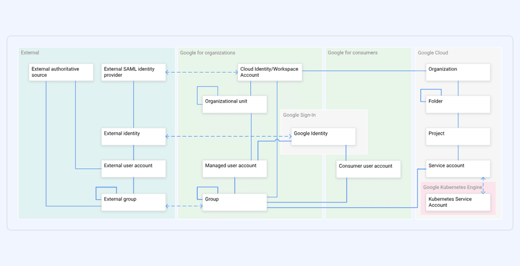Screen dimensions: 520x266
Task: Select the External user account box
Action: (x=133, y=169)
